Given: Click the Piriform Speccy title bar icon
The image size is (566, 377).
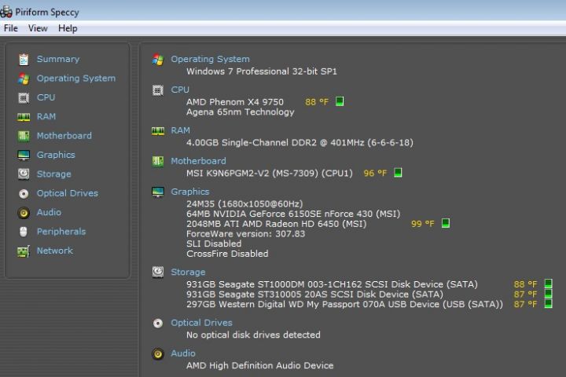Looking at the screenshot, I should [6, 12].
